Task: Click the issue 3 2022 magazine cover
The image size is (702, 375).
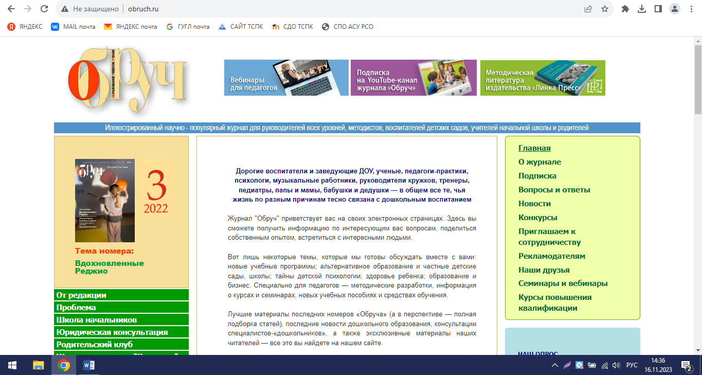Action: click(105, 201)
